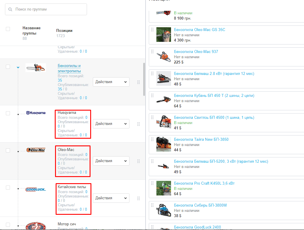Click the Позиции column header
This screenshot has height=230, width=304.
click(x=64, y=31)
